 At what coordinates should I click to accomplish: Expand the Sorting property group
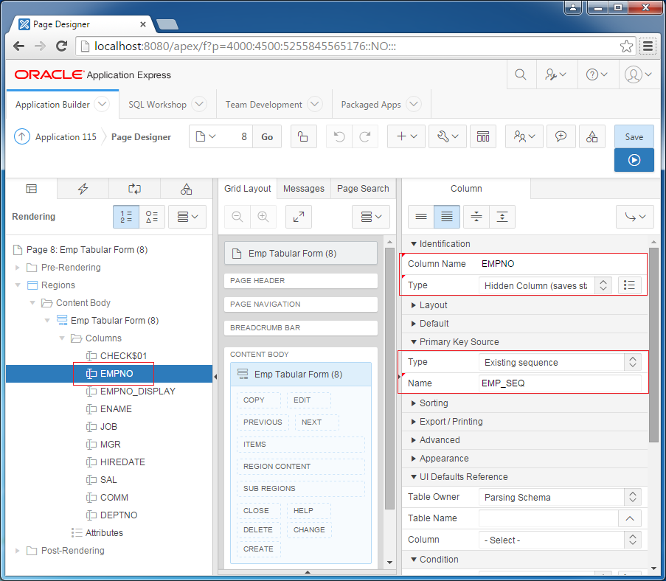click(413, 403)
